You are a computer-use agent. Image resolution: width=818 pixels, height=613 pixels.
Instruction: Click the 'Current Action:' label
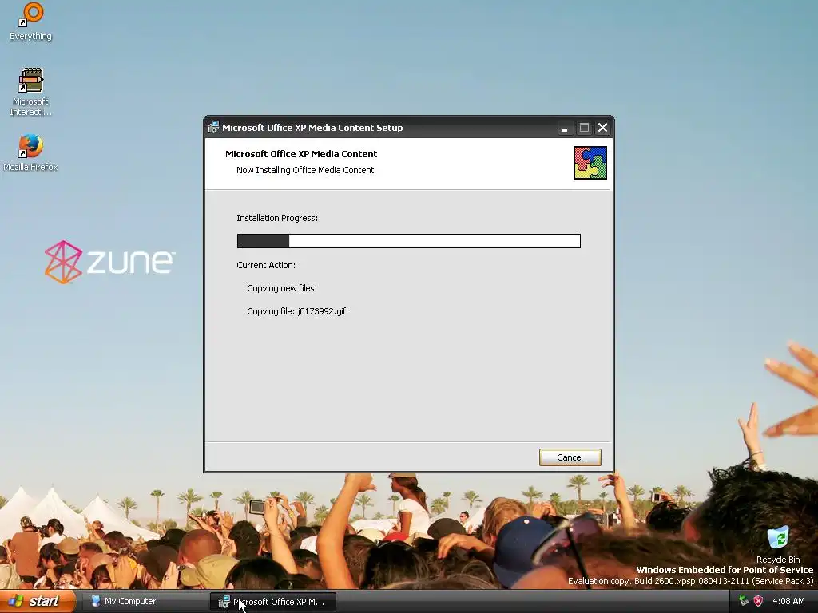tap(266, 265)
